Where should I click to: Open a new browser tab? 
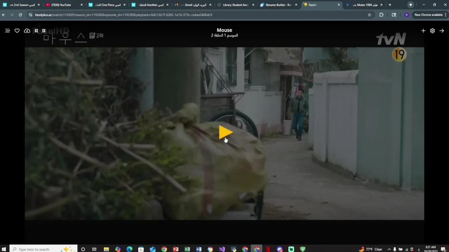(x=390, y=5)
